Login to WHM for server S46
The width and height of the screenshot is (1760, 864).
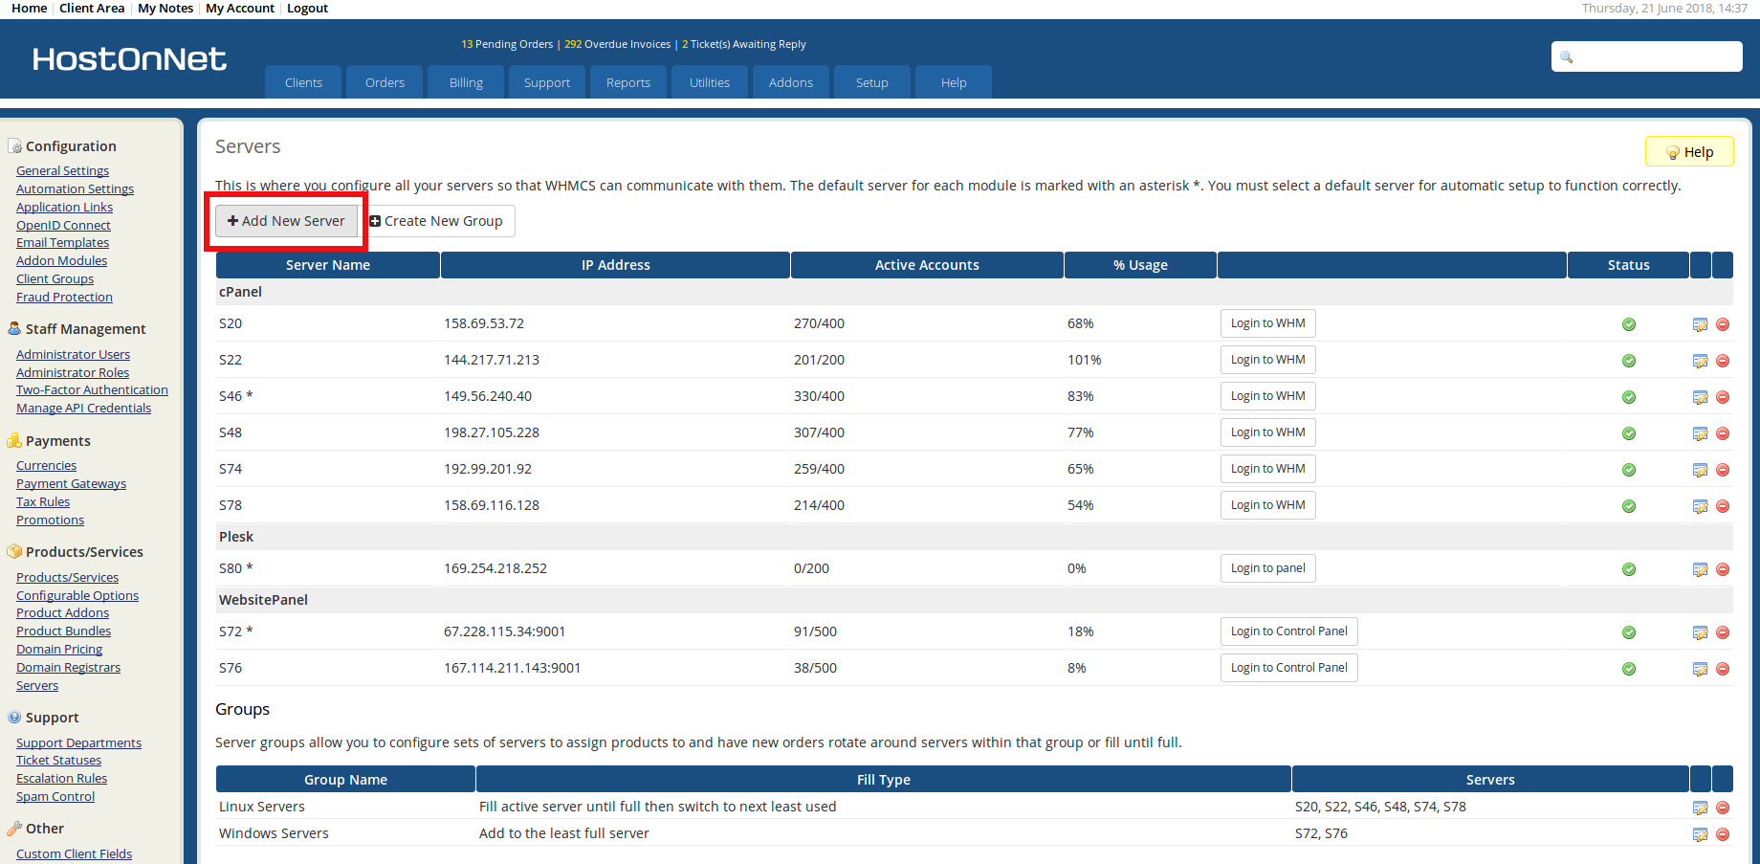coord(1267,396)
